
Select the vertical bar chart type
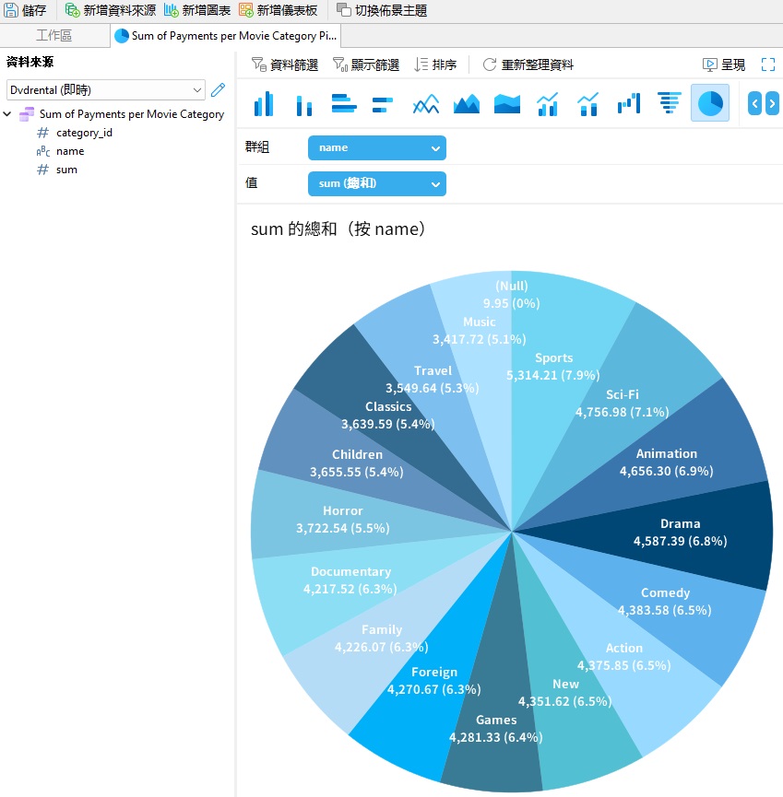(x=265, y=102)
